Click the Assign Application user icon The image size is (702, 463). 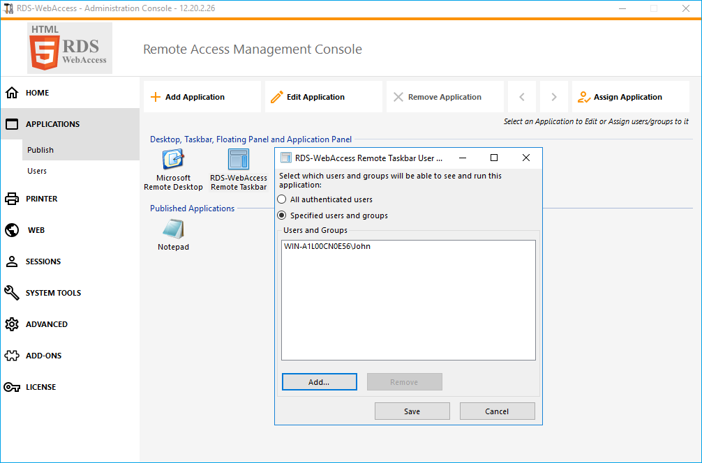pos(584,97)
